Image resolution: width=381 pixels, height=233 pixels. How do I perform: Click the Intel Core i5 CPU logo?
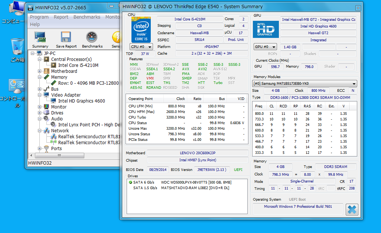point(141,29)
